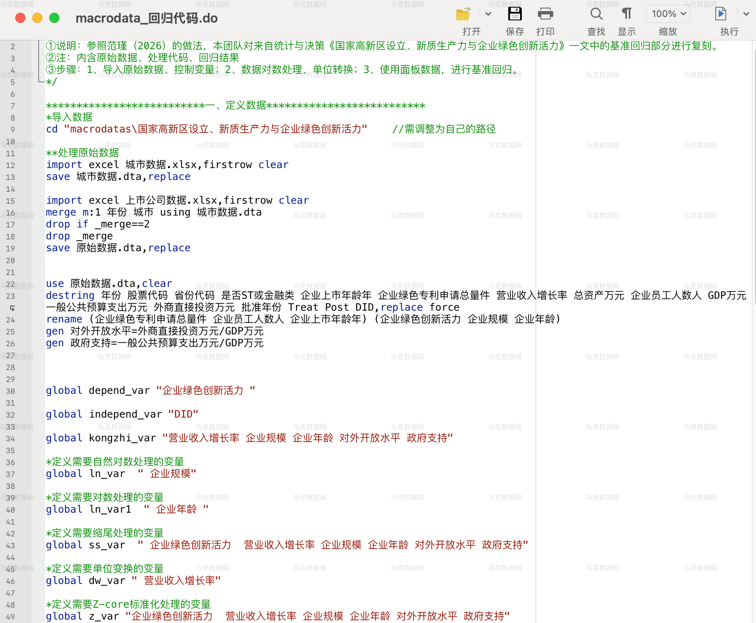Viewport: 756px width, 623px height.
Task: Enter fullscreen with the green traffic light
Action: [x=54, y=18]
